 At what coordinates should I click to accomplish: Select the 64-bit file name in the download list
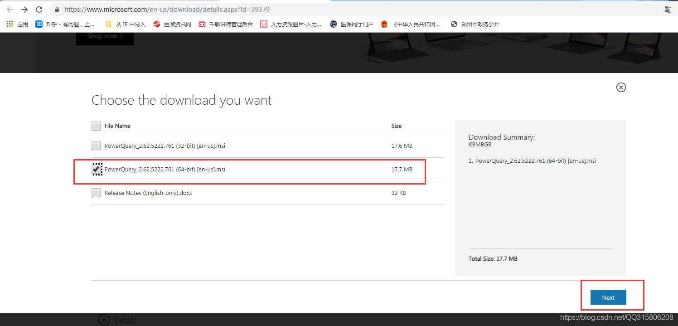coord(165,169)
